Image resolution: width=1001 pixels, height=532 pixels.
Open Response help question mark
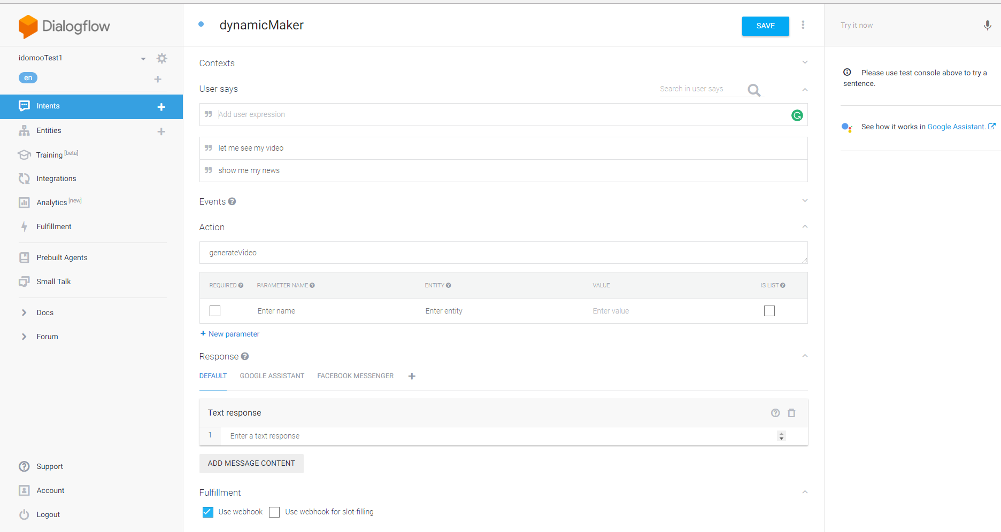(245, 356)
